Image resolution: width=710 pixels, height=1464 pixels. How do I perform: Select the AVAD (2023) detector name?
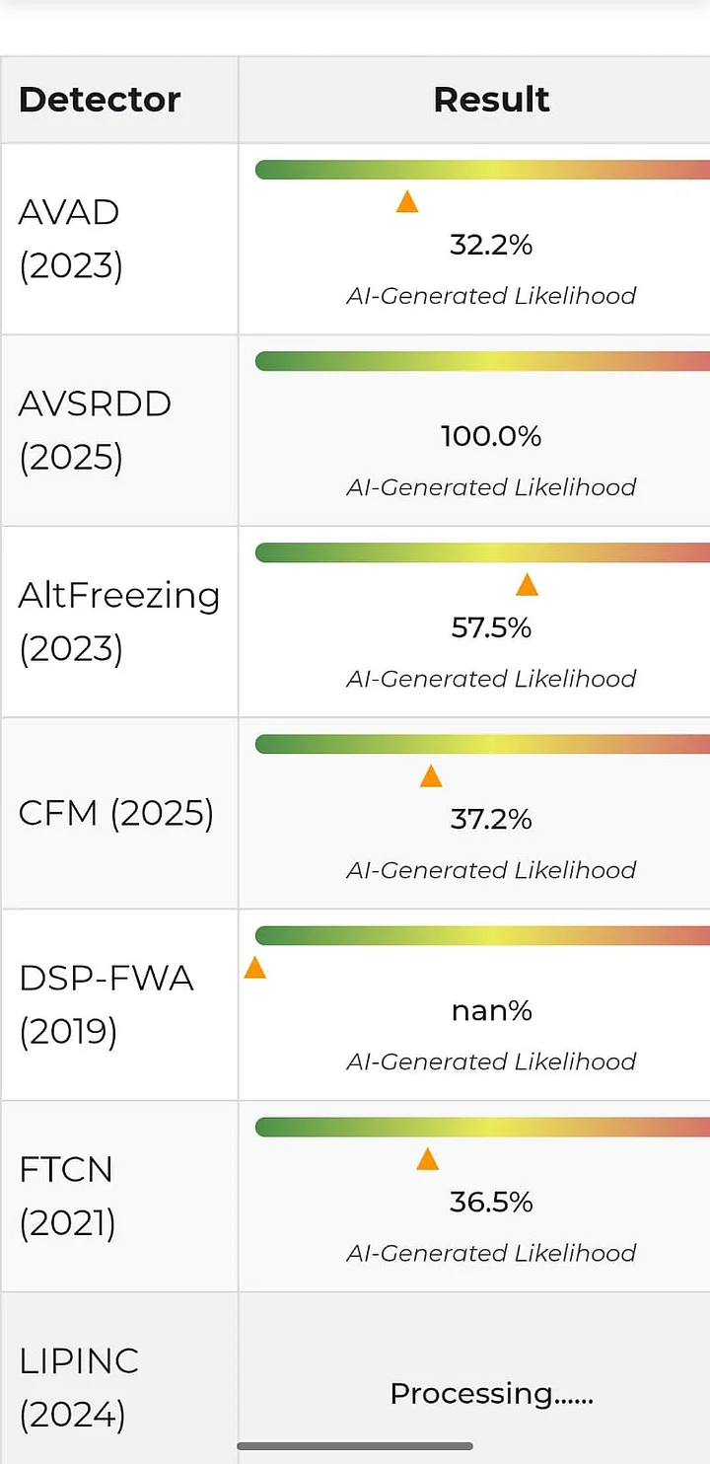(x=71, y=239)
